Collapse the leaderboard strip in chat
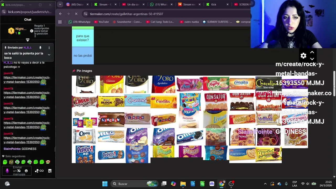Viewport: 336px width, 189px height. pyautogui.click(x=28, y=40)
